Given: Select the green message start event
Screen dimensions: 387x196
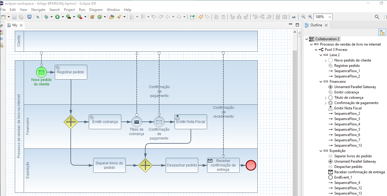Looking at the screenshot, I should (41, 72).
